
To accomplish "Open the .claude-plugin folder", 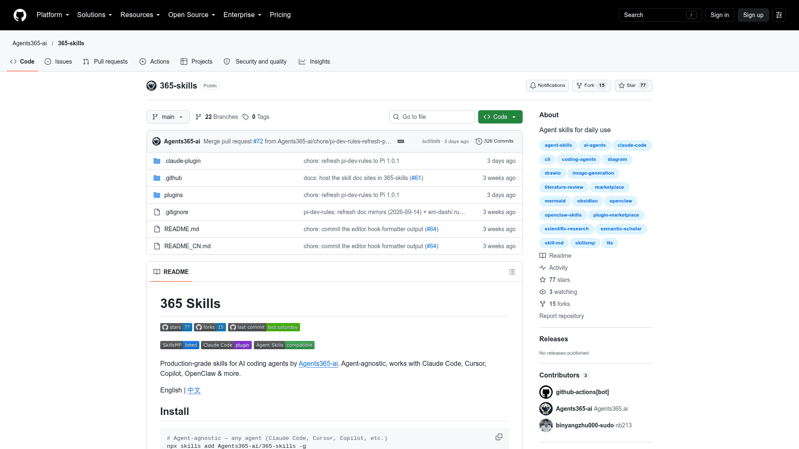I will tap(182, 161).
